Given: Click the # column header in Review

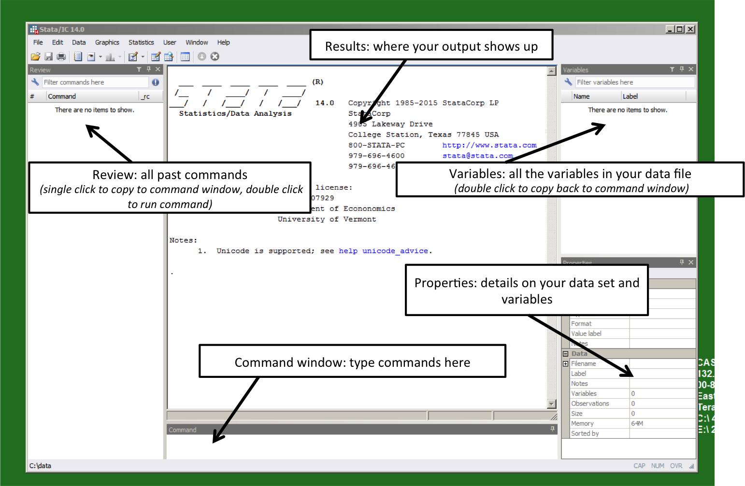Looking at the screenshot, I should [37, 97].
